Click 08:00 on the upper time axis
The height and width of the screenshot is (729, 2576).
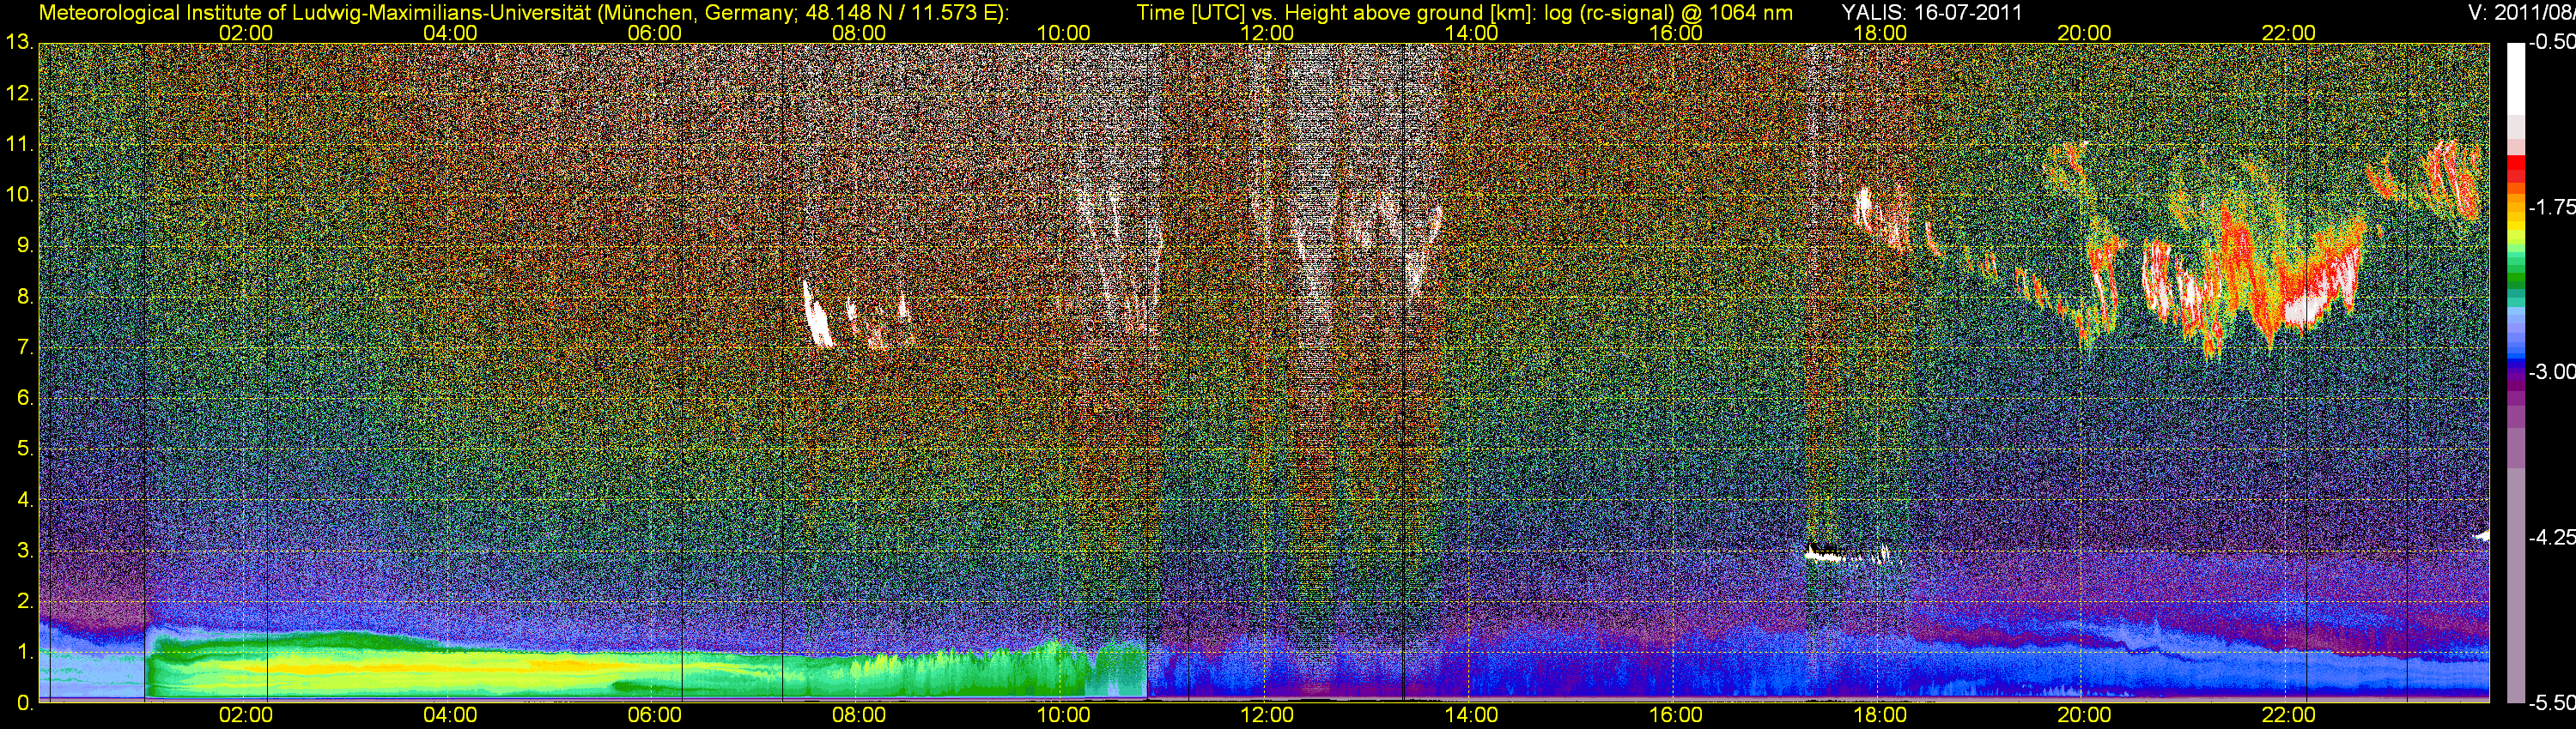tap(859, 33)
